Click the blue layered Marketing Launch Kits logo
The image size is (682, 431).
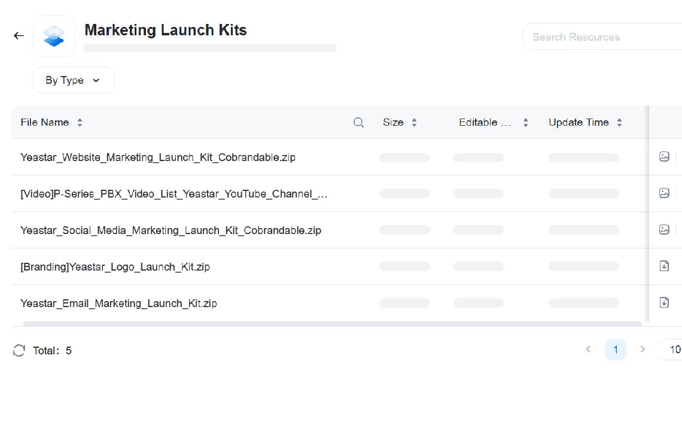[54, 36]
